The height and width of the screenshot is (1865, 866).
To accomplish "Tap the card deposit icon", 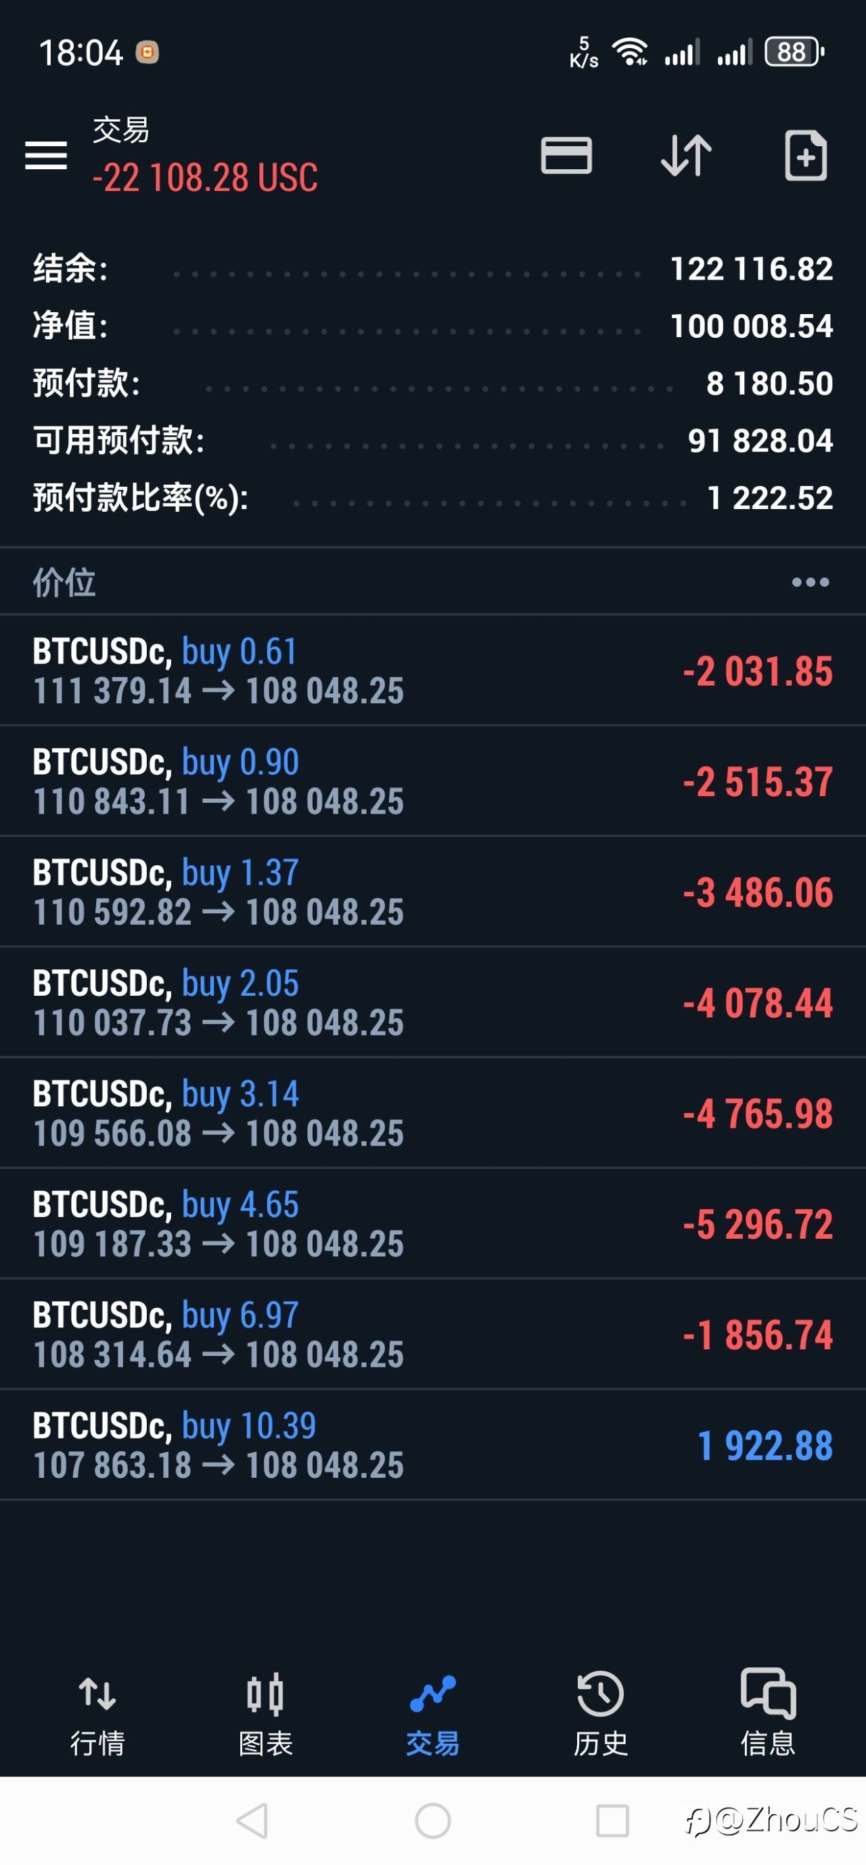I will [566, 156].
